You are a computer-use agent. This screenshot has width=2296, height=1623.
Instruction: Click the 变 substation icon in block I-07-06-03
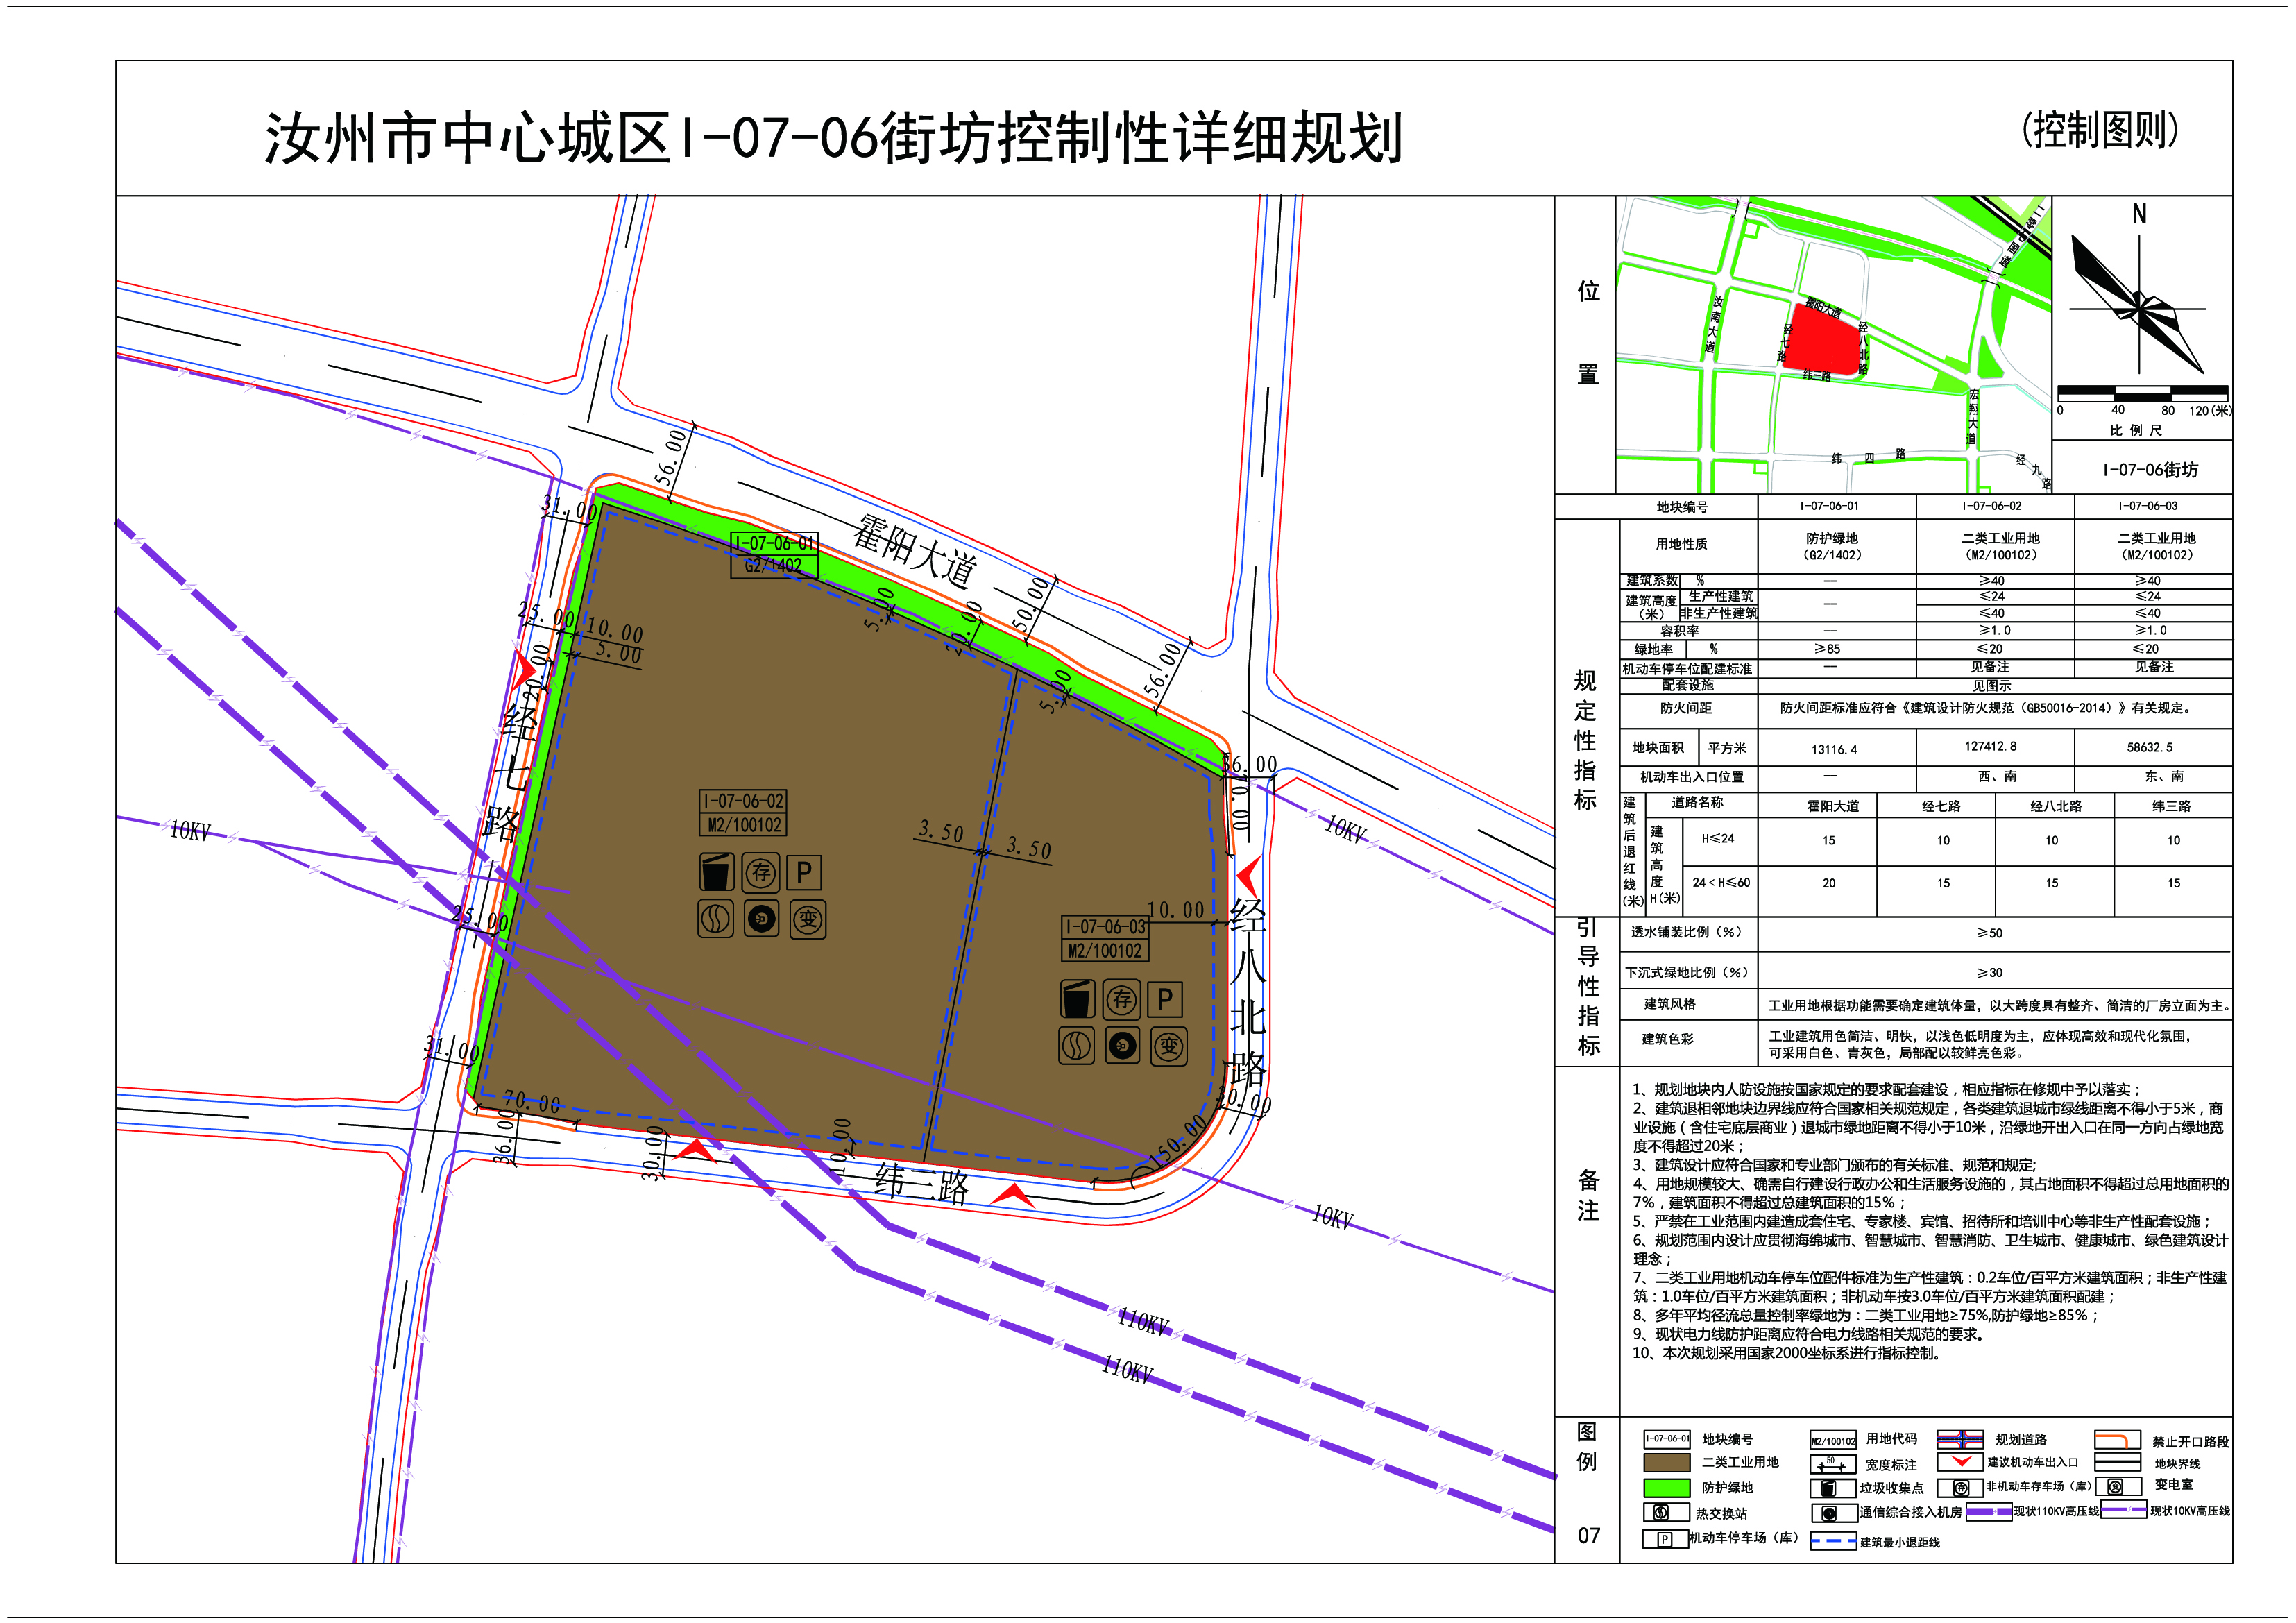tap(1169, 1046)
